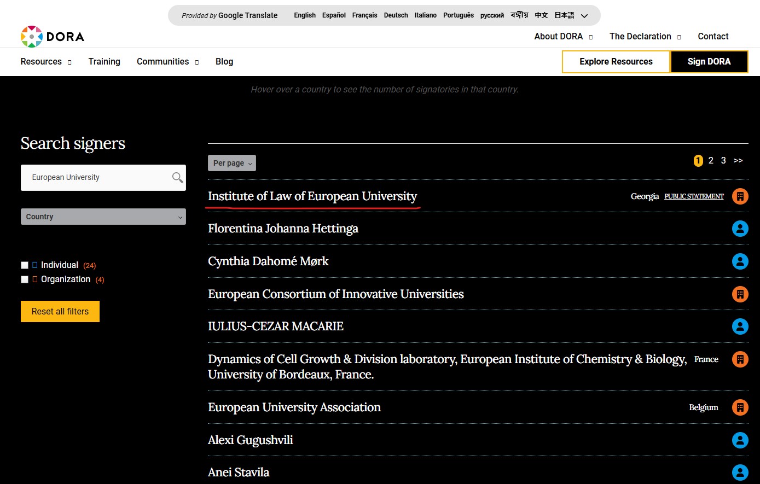Open the Blog menu item
The image size is (760, 484).
pos(224,62)
